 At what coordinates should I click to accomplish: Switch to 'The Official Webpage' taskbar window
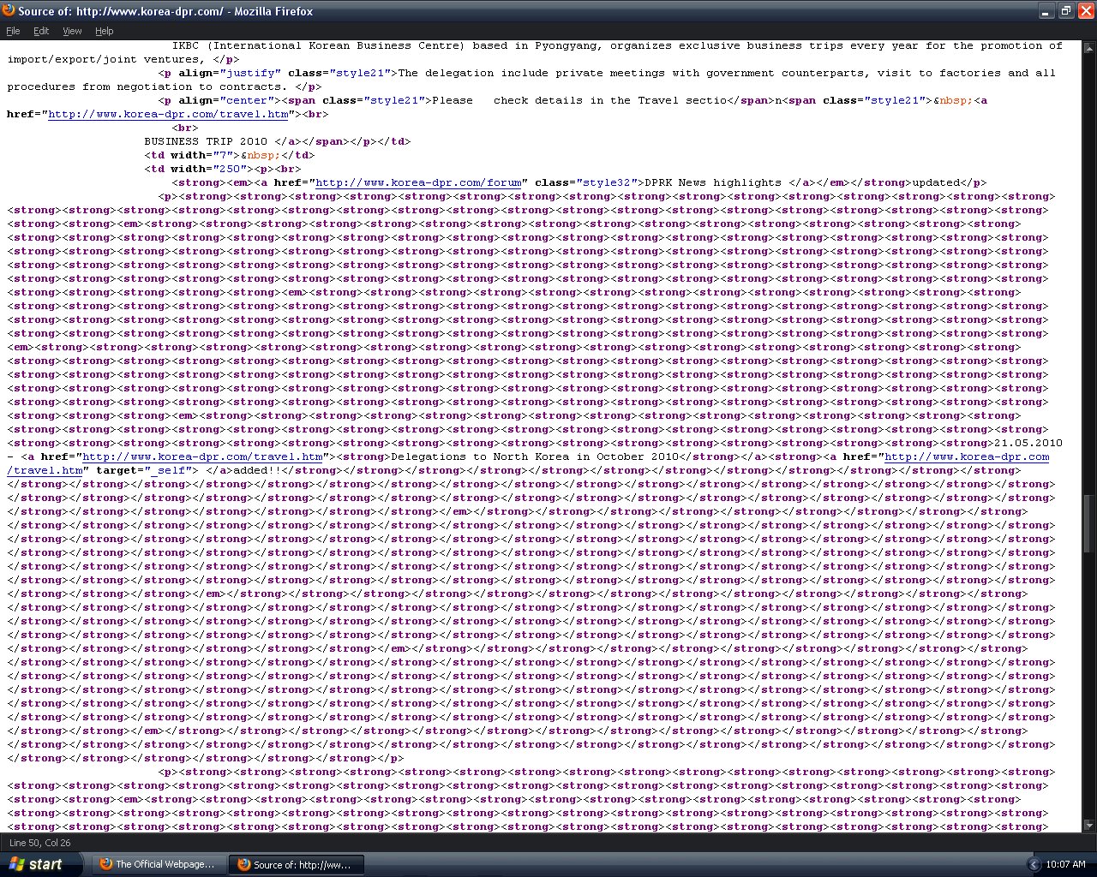(x=159, y=864)
